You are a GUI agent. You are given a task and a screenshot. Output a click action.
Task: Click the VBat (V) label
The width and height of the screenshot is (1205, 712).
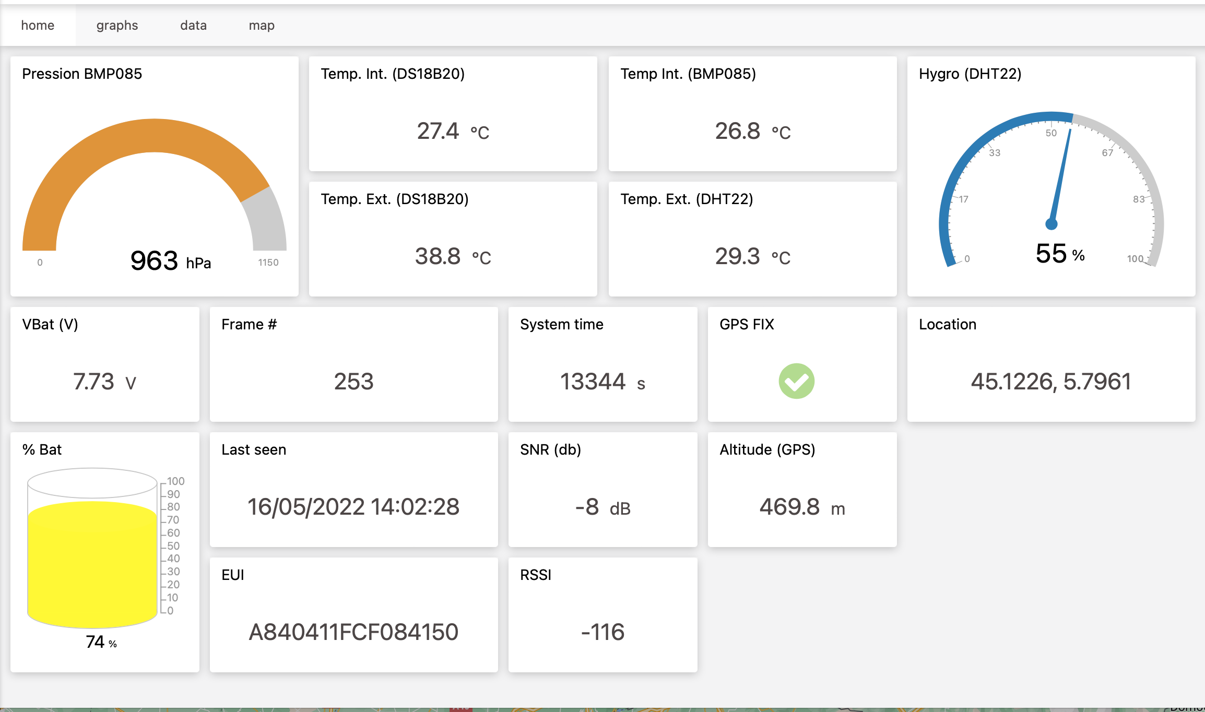pyautogui.click(x=50, y=324)
